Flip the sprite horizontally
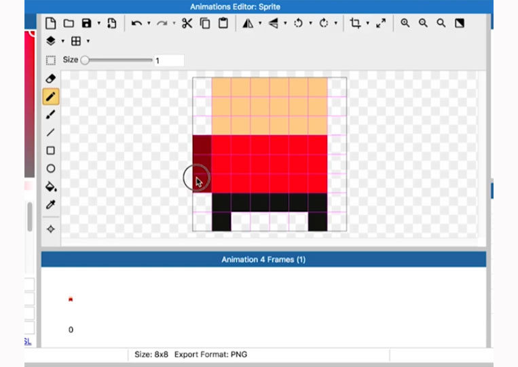Screen dimensions: 518x367 [x=248, y=23]
